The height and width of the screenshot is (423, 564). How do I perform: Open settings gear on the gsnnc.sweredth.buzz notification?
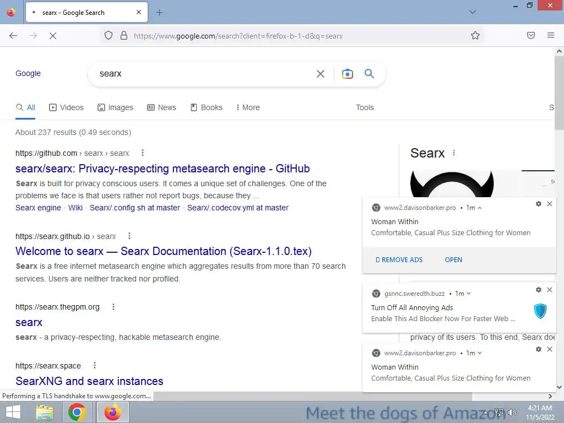click(x=539, y=290)
